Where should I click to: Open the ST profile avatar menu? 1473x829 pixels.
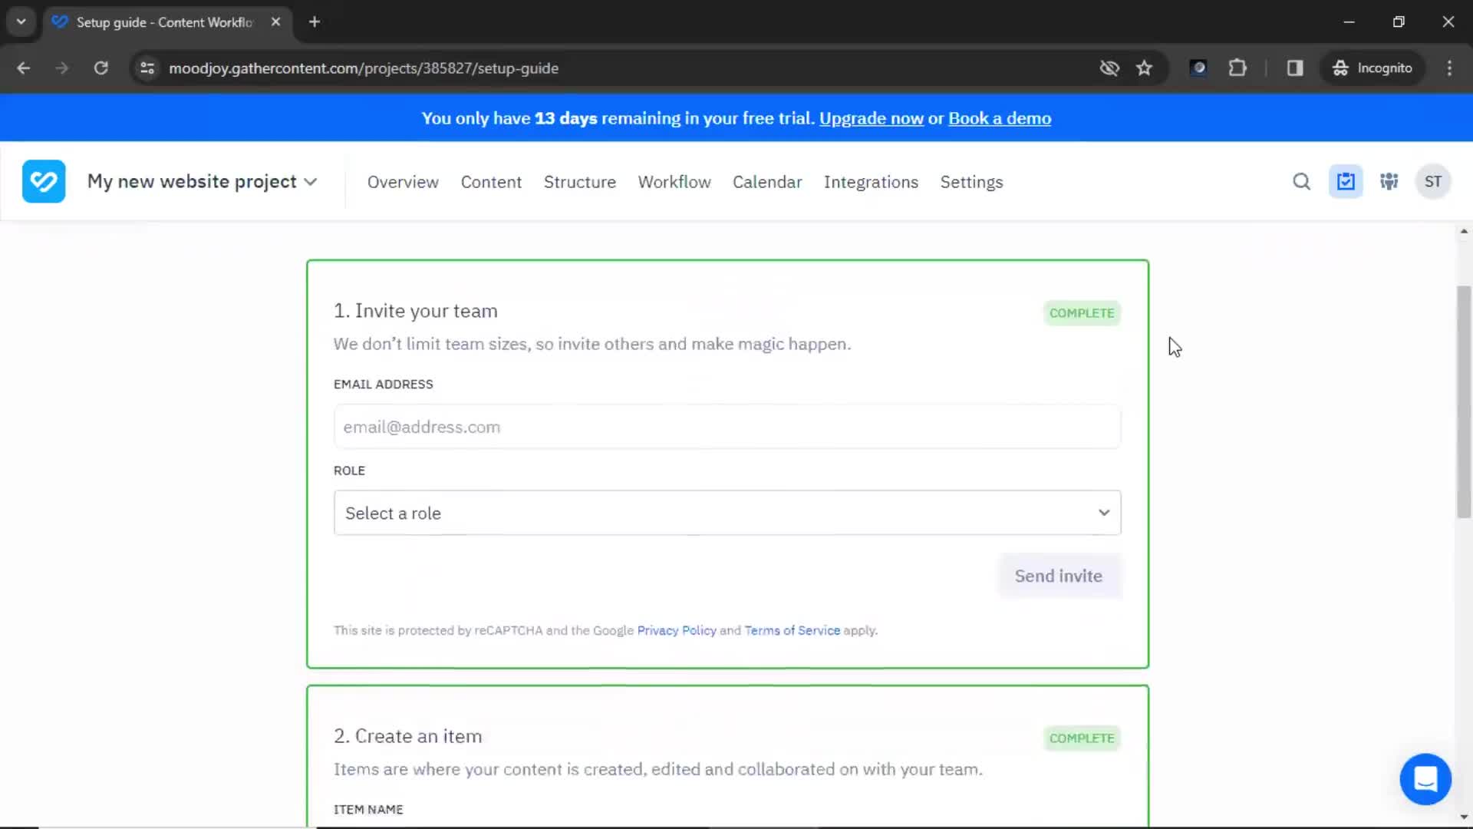coord(1433,181)
